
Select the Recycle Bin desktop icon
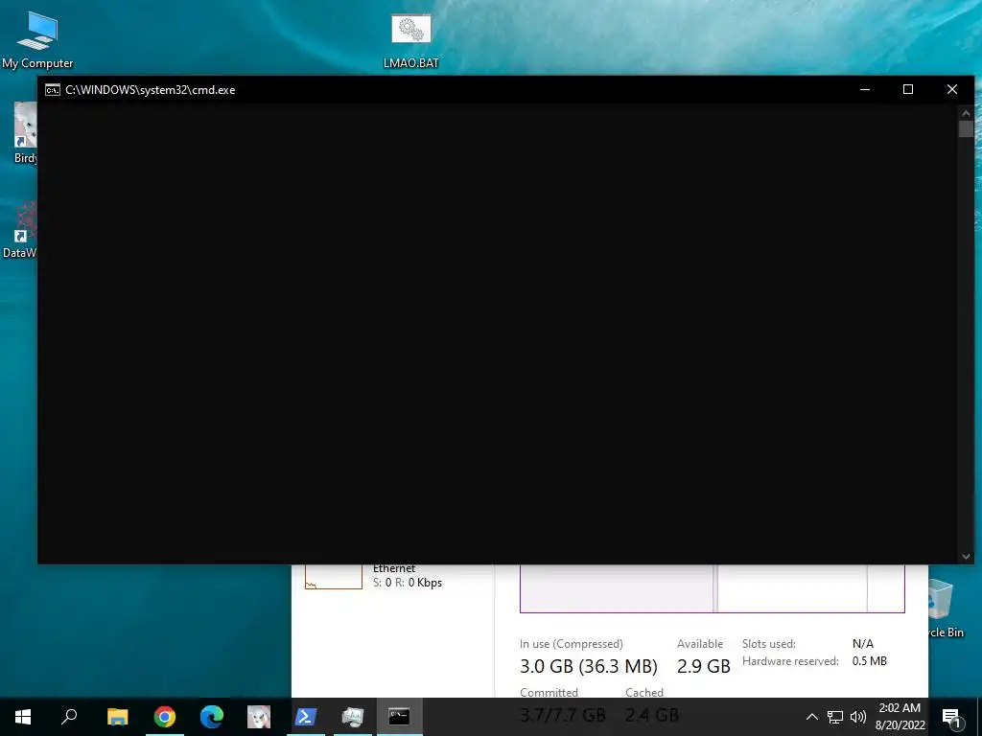(x=946, y=609)
